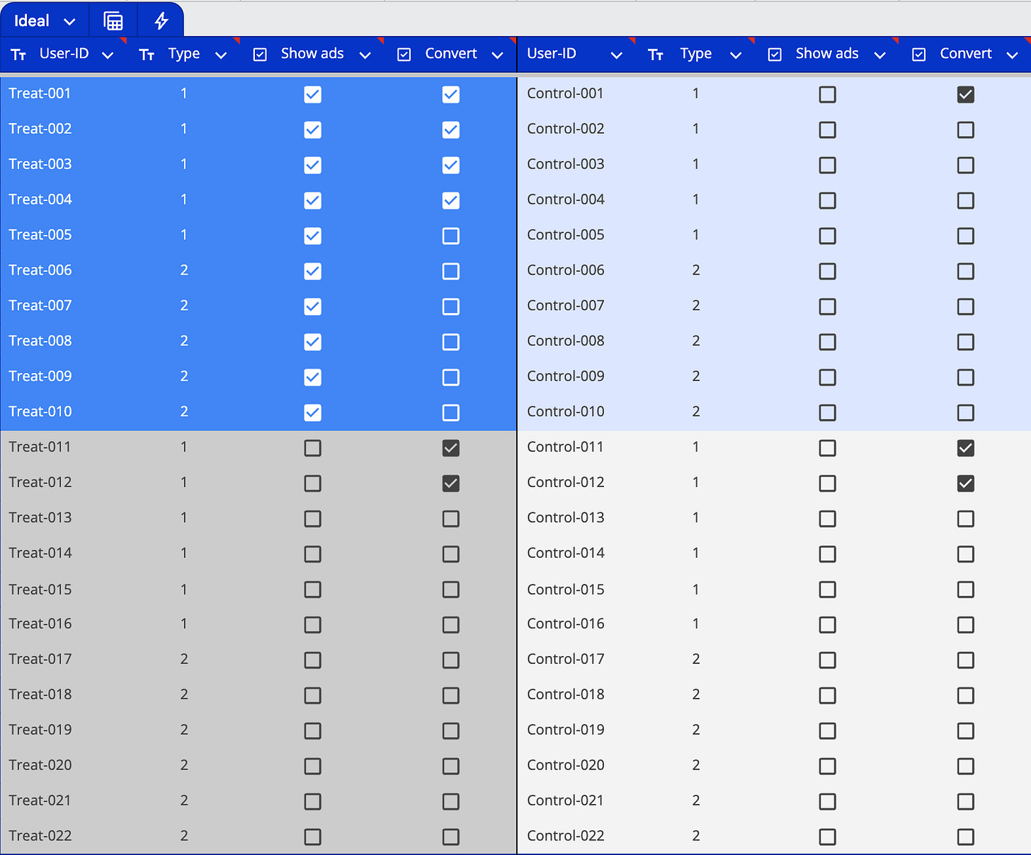This screenshot has width=1031, height=855.
Task: Click checkbox-type icon beside left Show ads header
Action: [x=260, y=54]
